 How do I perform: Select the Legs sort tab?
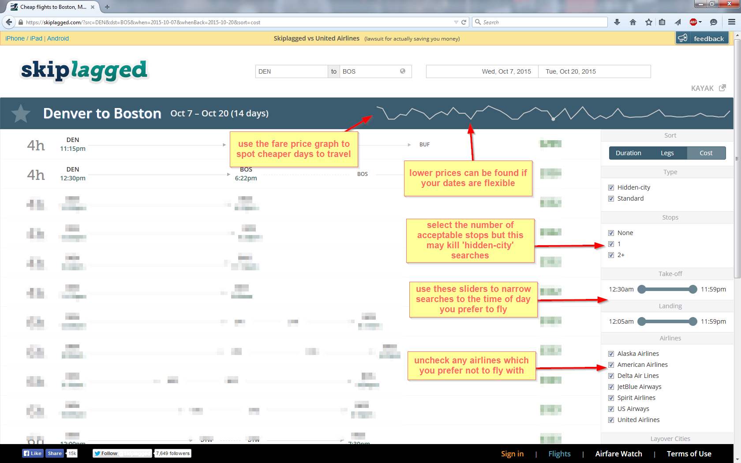[x=667, y=153]
